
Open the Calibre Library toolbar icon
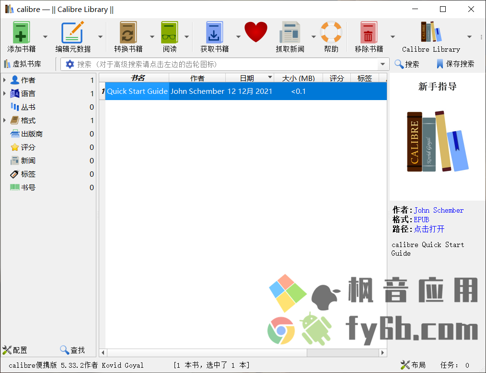(x=431, y=32)
